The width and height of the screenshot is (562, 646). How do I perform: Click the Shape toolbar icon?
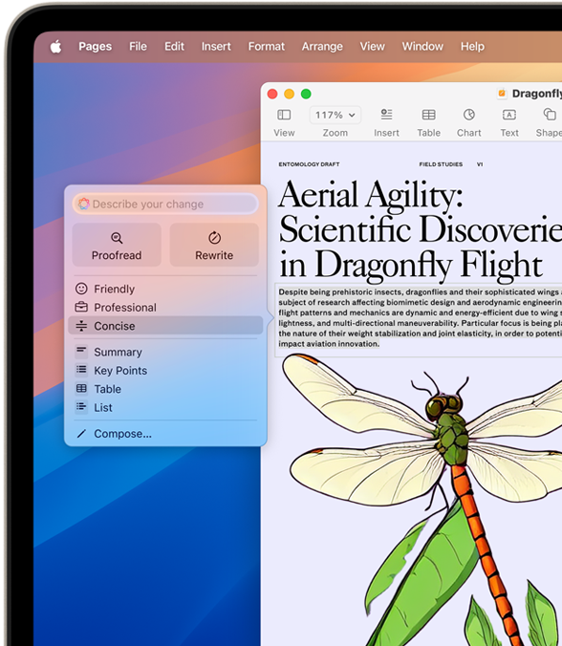[550, 115]
